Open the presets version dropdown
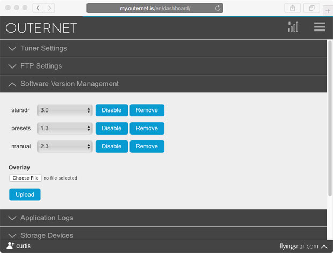 65,129
